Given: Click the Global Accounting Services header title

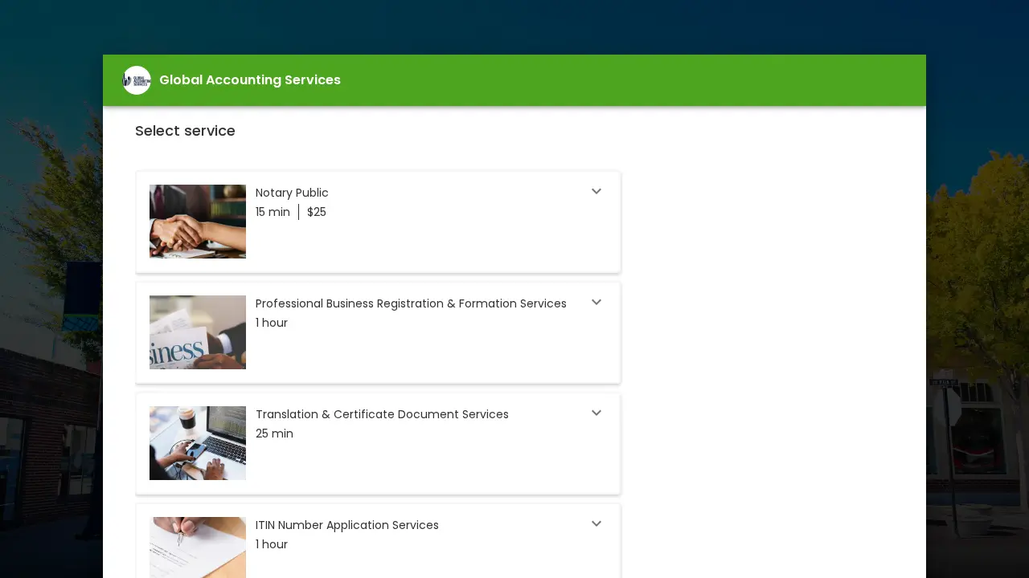Looking at the screenshot, I should tap(250, 80).
